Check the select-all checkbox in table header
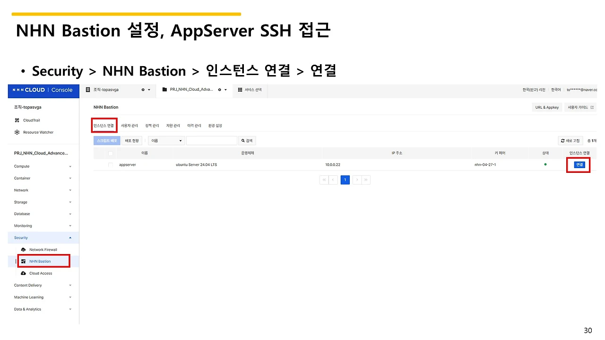Image resolution: width=605 pixels, height=340 pixels. point(111,153)
